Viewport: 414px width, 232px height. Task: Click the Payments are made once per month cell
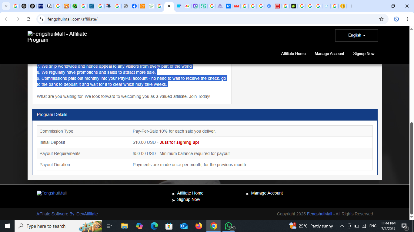pos(251,165)
